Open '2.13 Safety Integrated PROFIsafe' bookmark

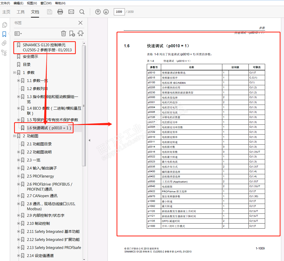[54, 248]
